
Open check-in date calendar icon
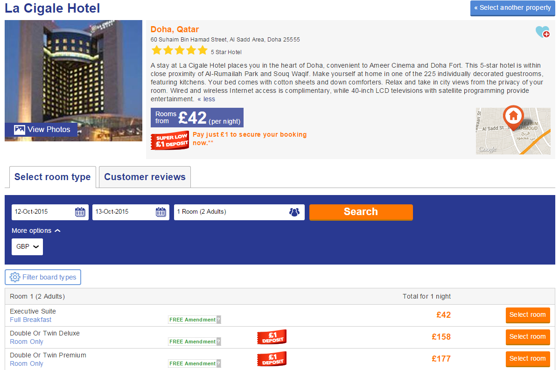pos(80,212)
